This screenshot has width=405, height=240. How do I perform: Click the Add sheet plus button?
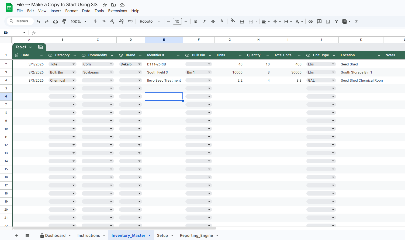click(x=17, y=235)
